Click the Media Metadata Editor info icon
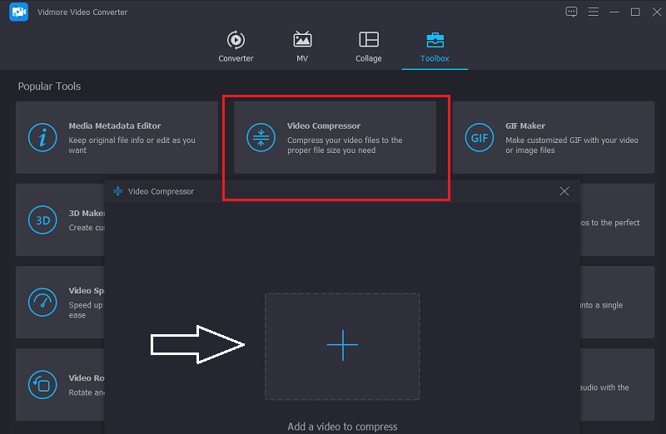The height and width of the screenshot is (434, 666). point(42,138)
